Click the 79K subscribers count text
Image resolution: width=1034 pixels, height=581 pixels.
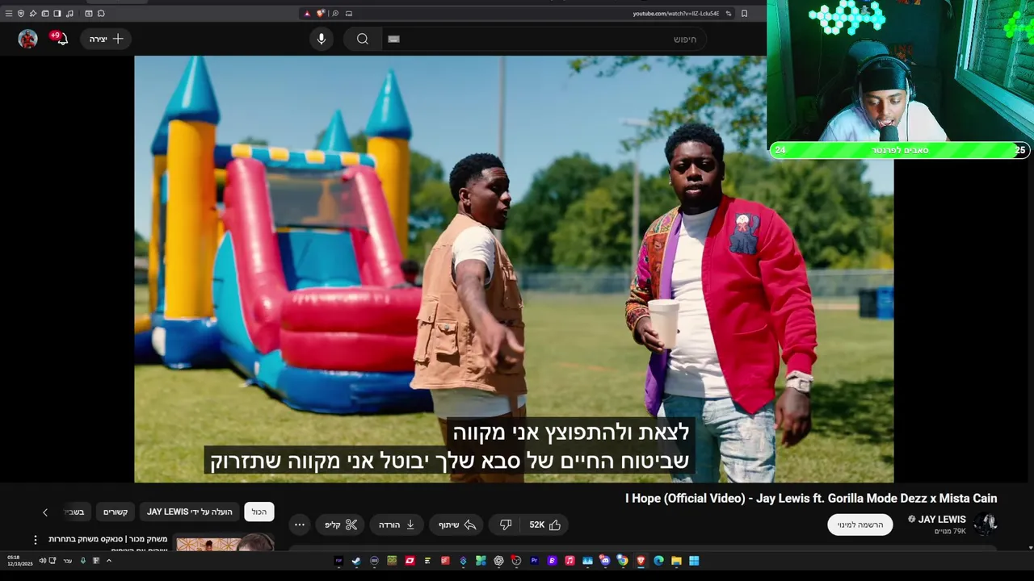950,531
